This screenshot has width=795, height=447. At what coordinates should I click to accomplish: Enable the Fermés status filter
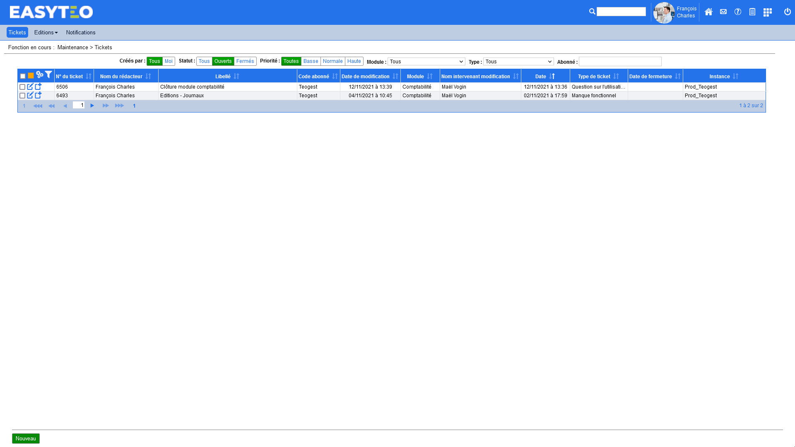click(245, 61)
